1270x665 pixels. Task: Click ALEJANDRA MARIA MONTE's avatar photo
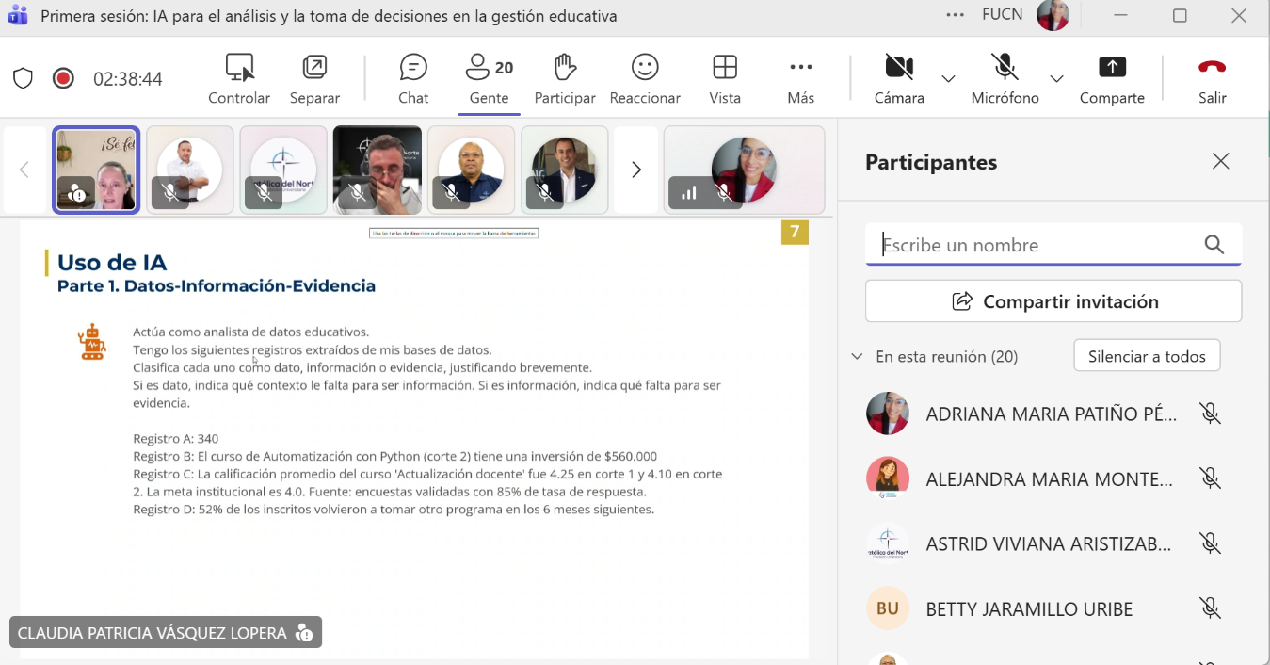[x=888, y=478]
